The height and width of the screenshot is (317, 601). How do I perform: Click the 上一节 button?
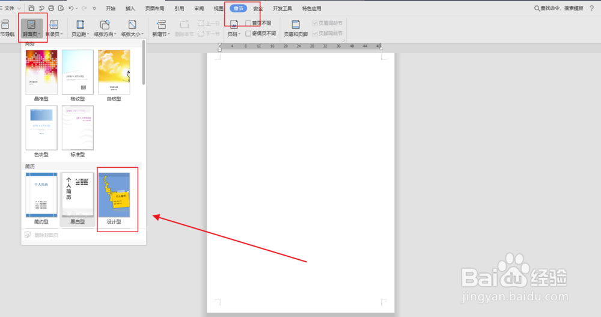209,23
